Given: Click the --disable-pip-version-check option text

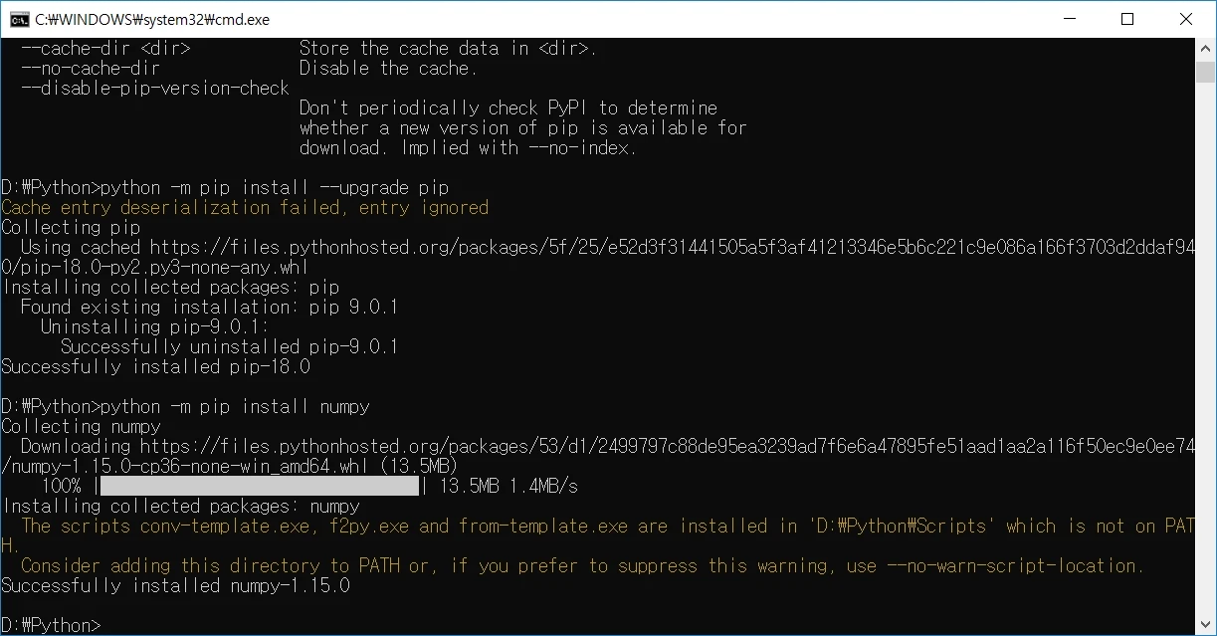Looking at the screenshot, I should tap(154, 88).
